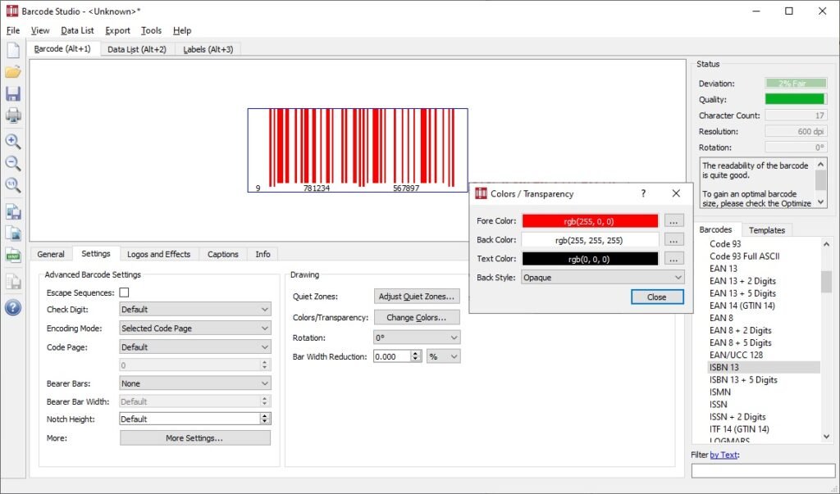This screenshot has height=494, width=840.
Task: Click the Adjust Quiet Zones button
Action: (417, 297)
